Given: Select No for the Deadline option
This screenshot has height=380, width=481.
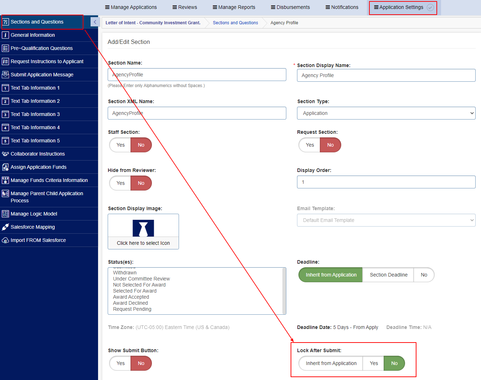Looking at the screenshot, I should click(424, 275).
